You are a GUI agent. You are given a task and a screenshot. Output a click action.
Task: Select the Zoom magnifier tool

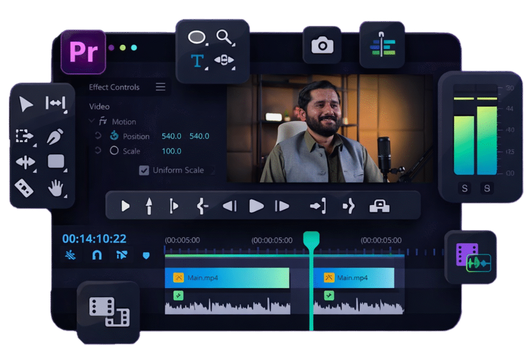[224, 37]
